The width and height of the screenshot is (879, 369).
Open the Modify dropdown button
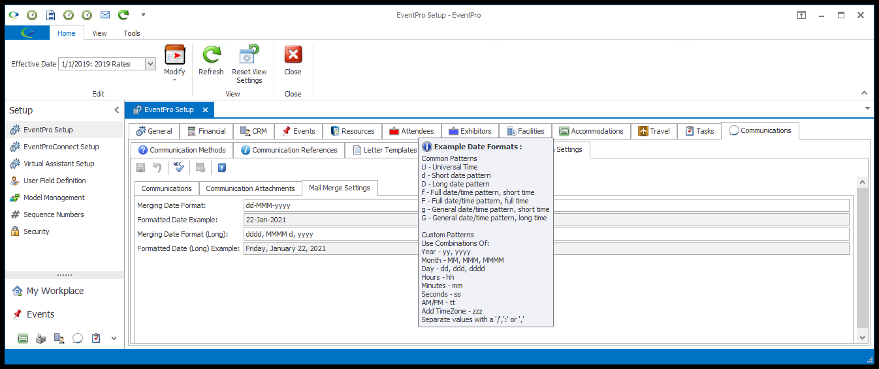[174, 64]
